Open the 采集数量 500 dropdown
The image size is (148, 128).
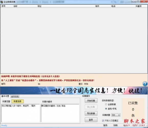116,115
